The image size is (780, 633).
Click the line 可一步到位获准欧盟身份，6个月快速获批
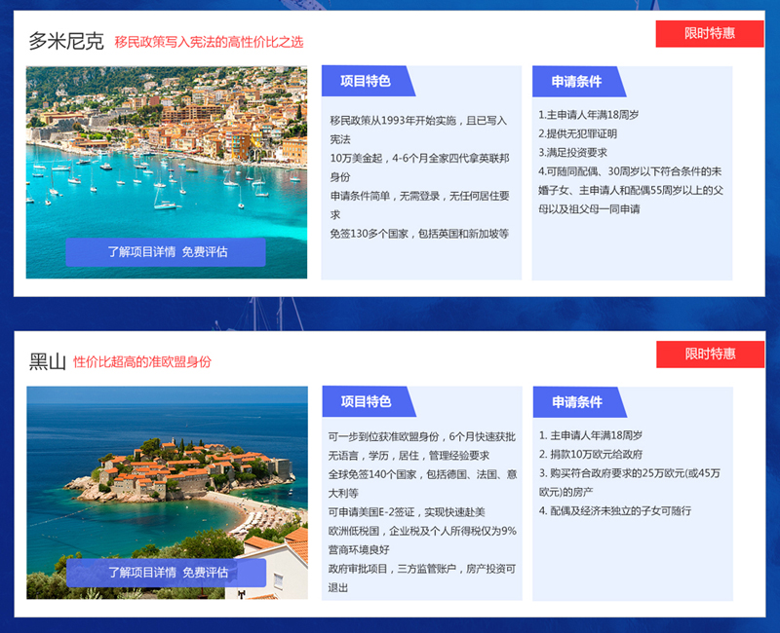(422, 436)
